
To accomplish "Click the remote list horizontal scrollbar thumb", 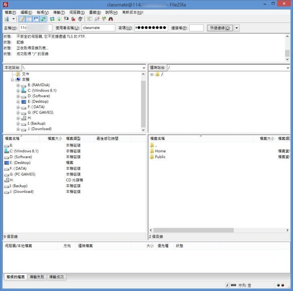I will click(x=194, y=230).
